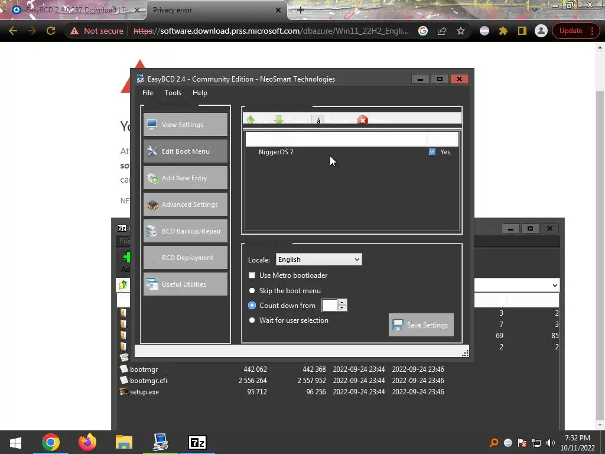
Task: Select setup.exe file in 7-Zip
Action: pyautogui.click(x=144, y=391)
